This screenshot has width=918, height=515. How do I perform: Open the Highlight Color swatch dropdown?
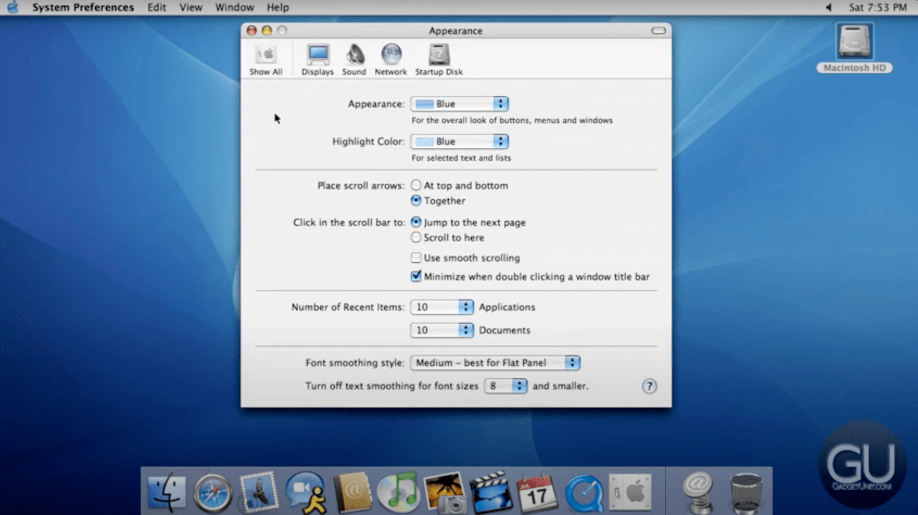(460, 141)
